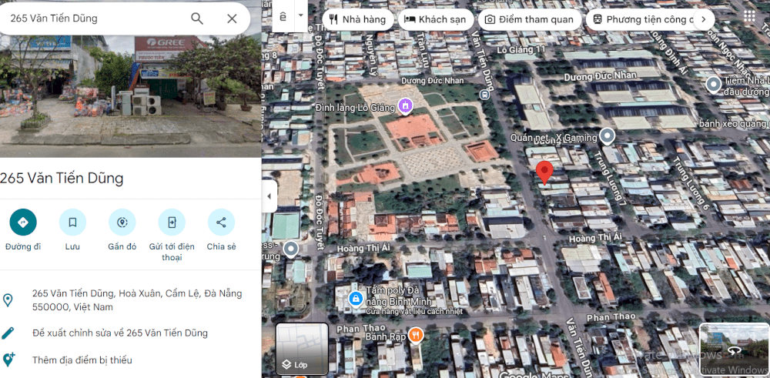Click the Gửi tới điện thoại icon
The image size is (770, 378).
(172, 222)
